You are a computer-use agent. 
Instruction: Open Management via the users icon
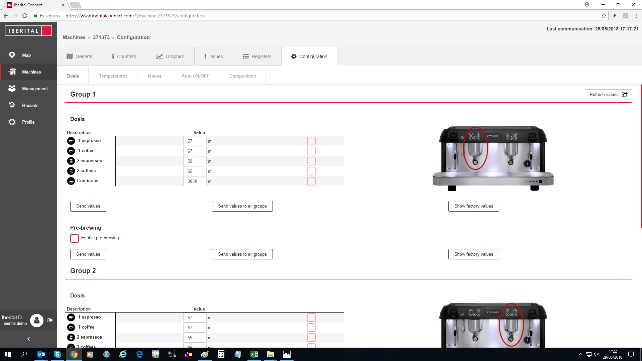pos(12,89)
